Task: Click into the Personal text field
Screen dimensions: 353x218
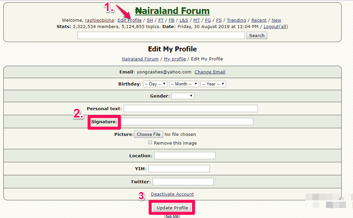Action: pyautogui.click(x=191, y=108)
